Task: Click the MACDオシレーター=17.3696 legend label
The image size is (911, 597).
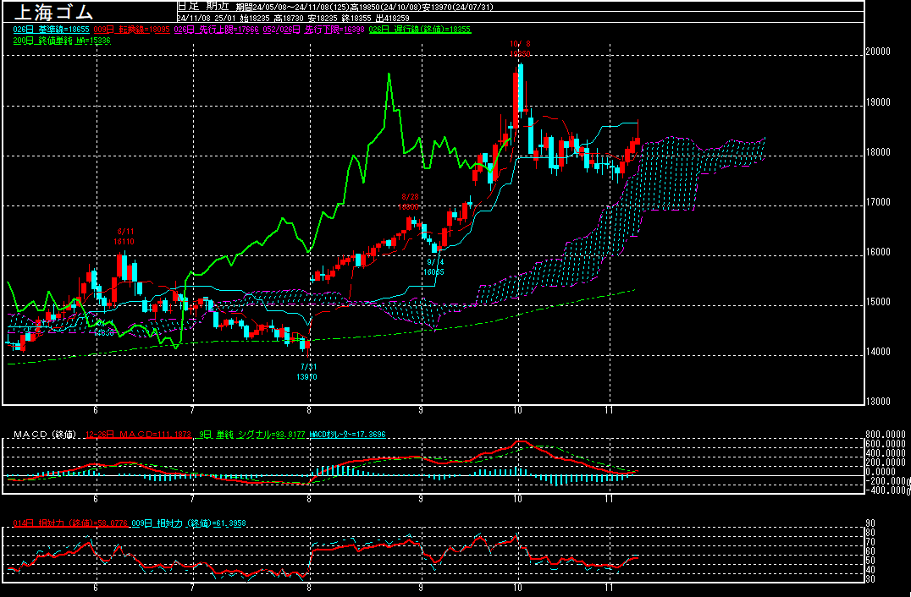Action: click(347, 435)
